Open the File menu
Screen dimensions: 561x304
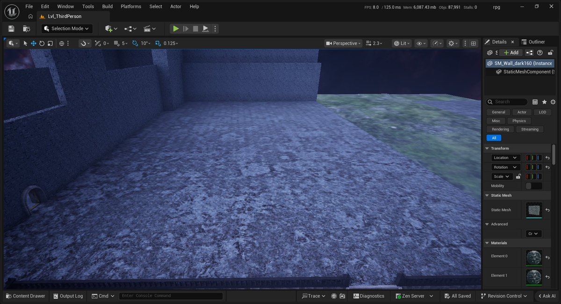point(29,7)
